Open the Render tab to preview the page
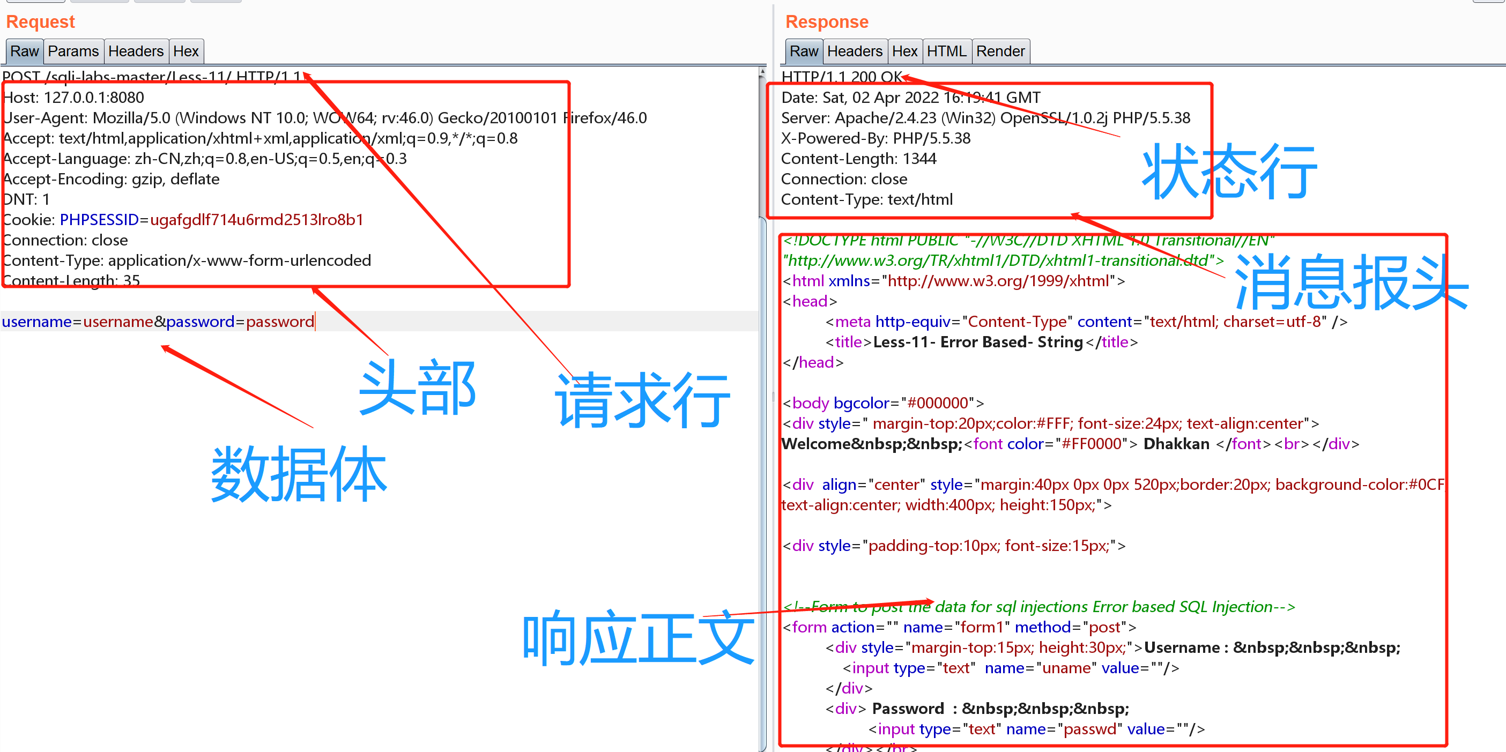Viewport: 1506px width, 752px height. (1001, 51)
